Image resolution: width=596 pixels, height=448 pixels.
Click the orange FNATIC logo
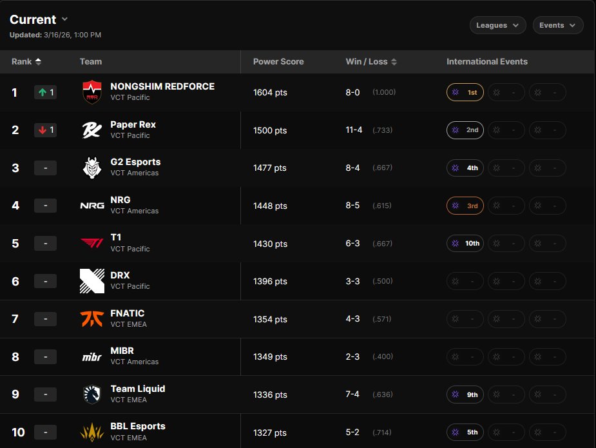click(x=92, y=318)
